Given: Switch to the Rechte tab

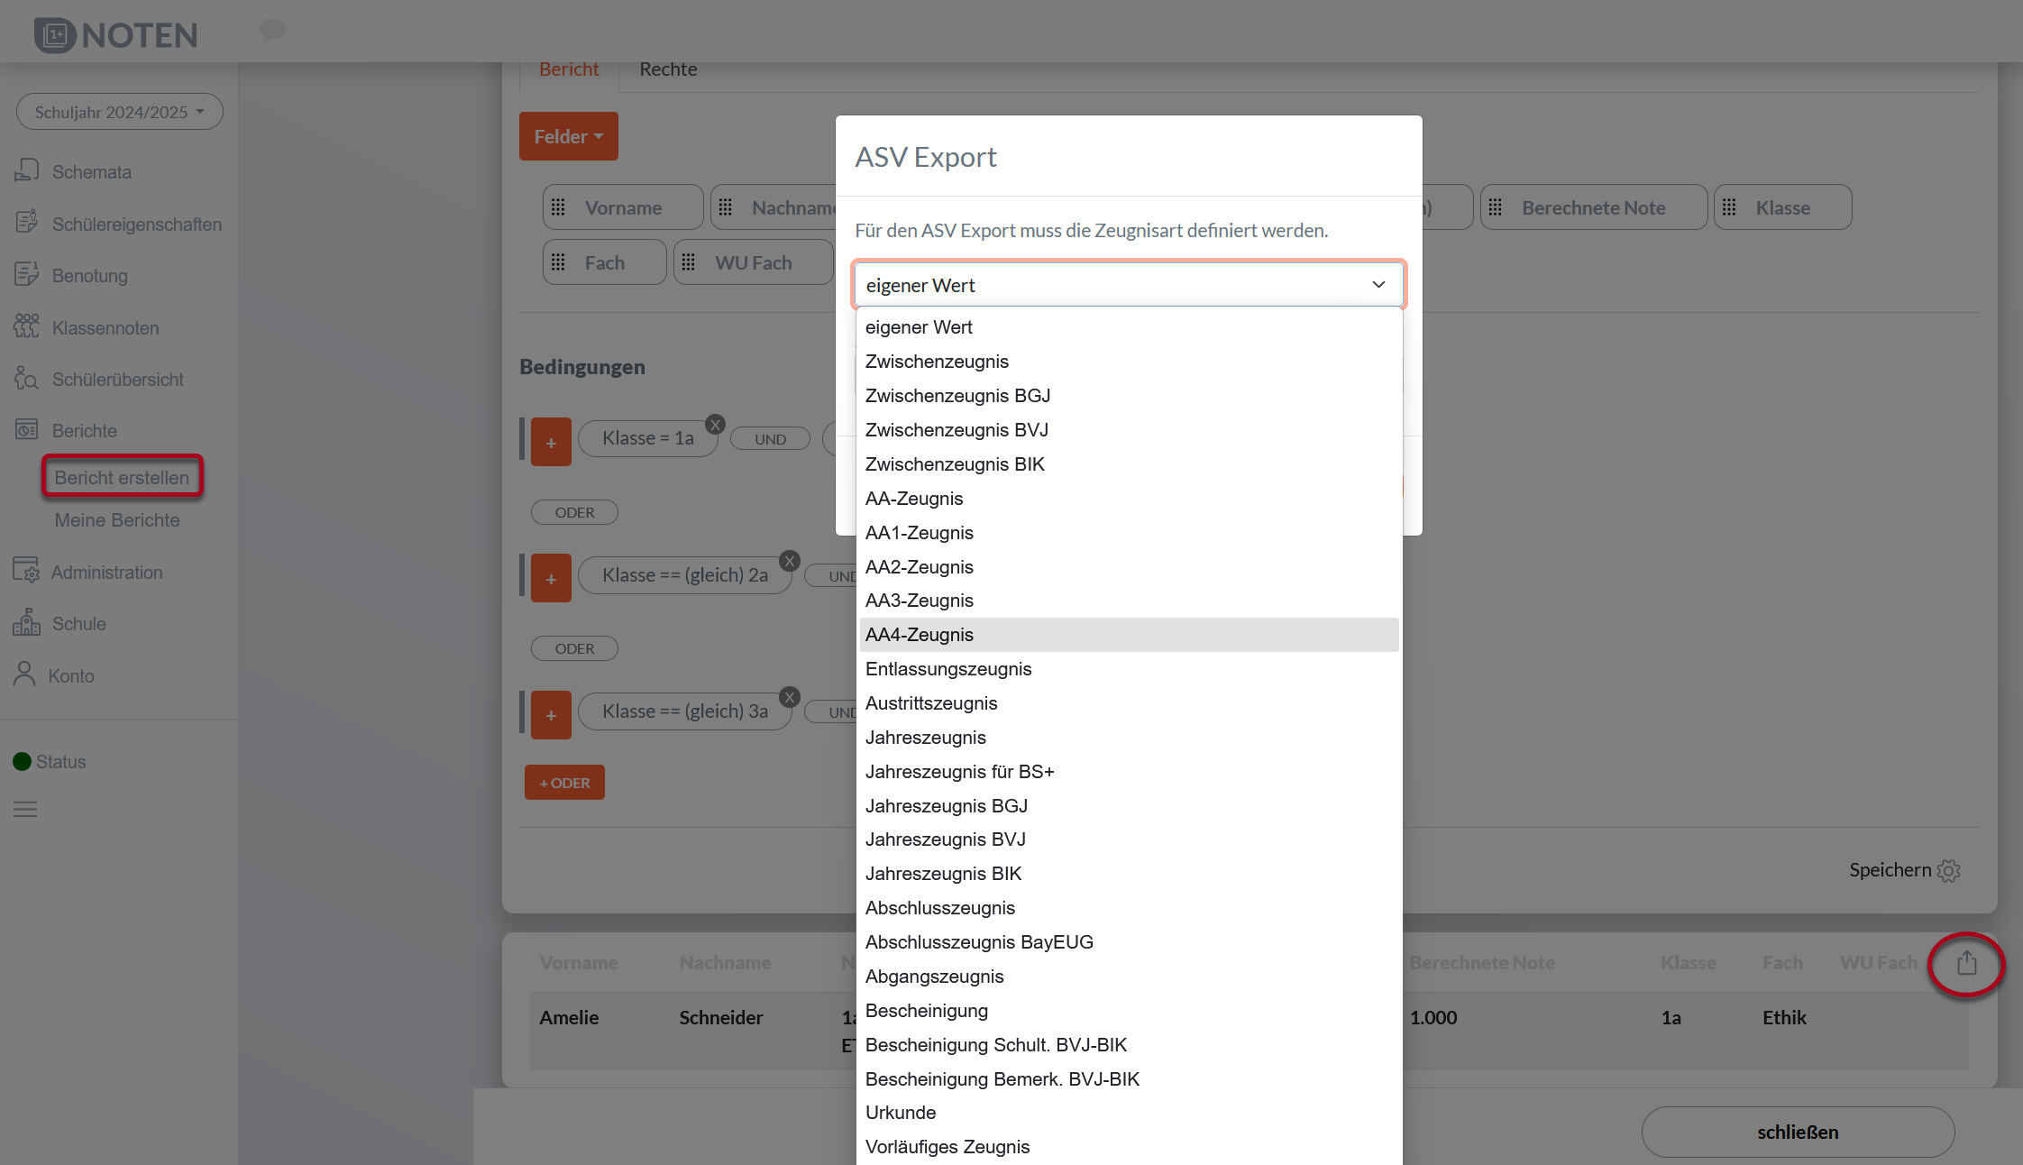Looking at the screenshot, I should point(668,69).
